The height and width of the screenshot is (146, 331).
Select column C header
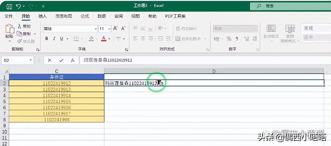point(57,71)
